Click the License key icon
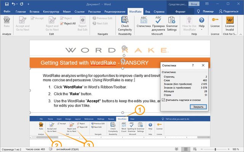 click(215, 20)
